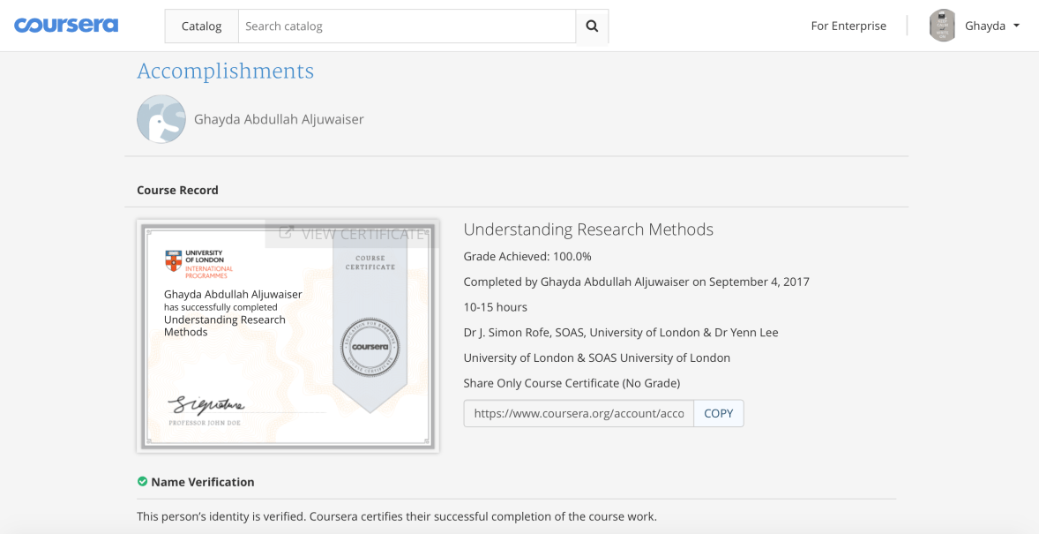
Task: Open the Accomplishments heading link
Action: (x=225, y=71)
